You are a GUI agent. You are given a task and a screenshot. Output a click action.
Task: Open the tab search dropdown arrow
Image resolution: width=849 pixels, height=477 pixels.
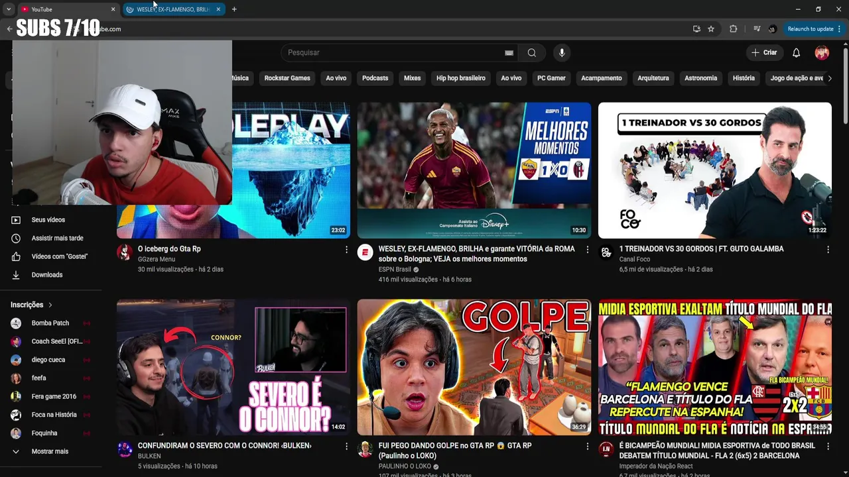[9, 9]
